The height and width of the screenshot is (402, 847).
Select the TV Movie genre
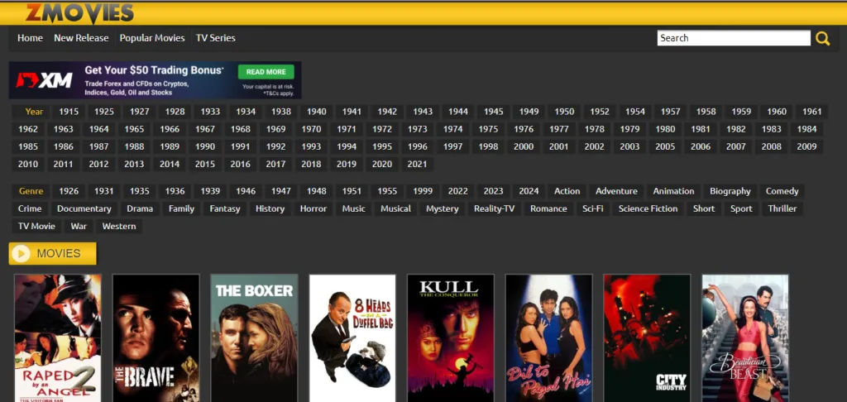tap(36, 226)
